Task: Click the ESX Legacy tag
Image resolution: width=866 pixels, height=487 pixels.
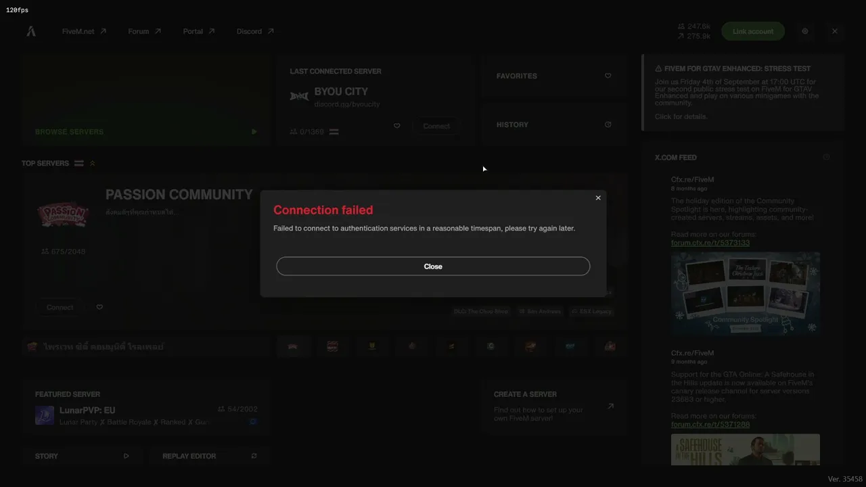Action: coord(591,311)
